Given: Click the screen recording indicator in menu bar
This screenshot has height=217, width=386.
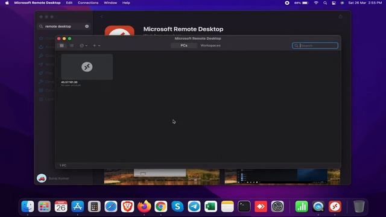Looking at the screenshot, I should pyautogui.click(x=287, y=3).
